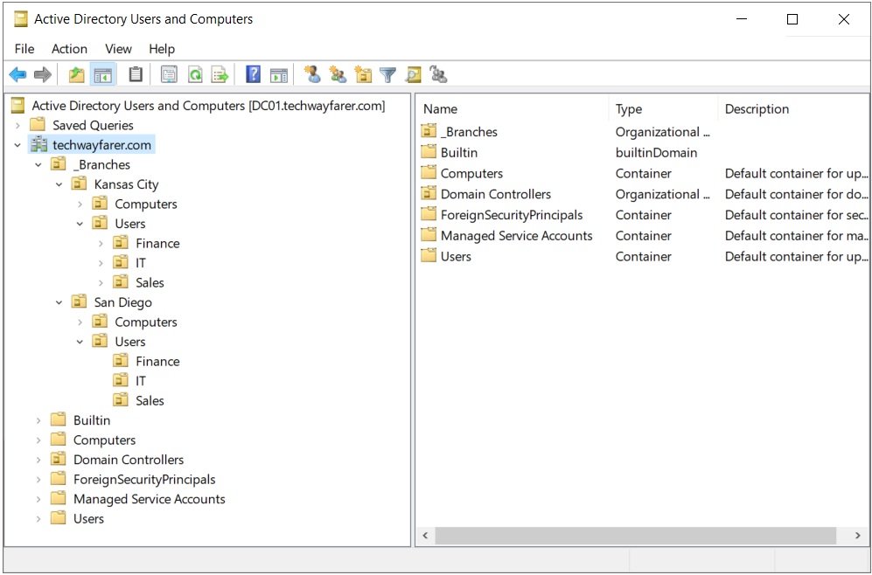
Task: Collapse the Kansas City tree node
Action: tap(59, 184)
